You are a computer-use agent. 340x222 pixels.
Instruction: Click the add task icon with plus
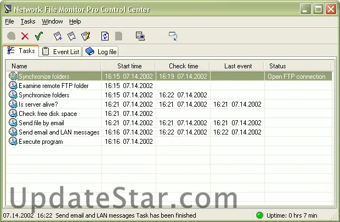click(x=58, y=36)
